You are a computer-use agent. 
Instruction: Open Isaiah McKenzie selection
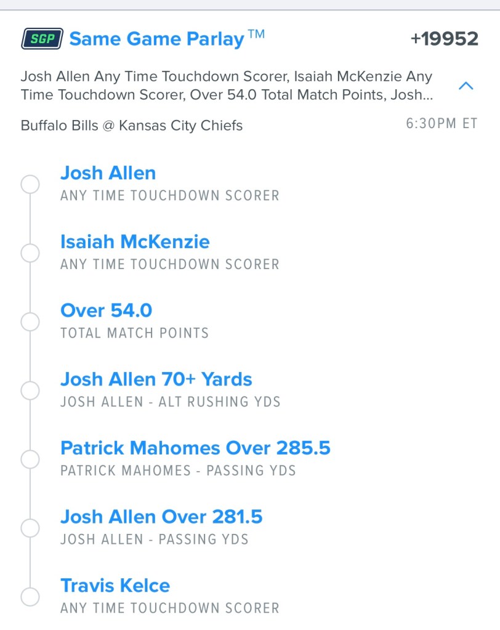pos(135,242)
